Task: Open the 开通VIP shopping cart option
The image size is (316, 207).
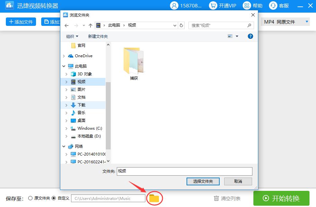Action: point(223,5)
